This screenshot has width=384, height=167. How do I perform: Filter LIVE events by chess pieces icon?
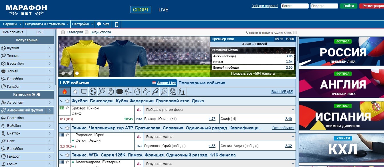[x=182, y=91]
